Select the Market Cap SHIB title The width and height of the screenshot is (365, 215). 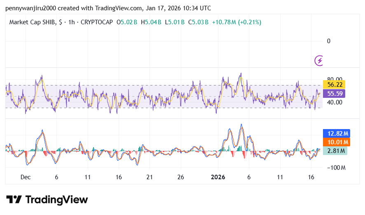tap(33, 22)
